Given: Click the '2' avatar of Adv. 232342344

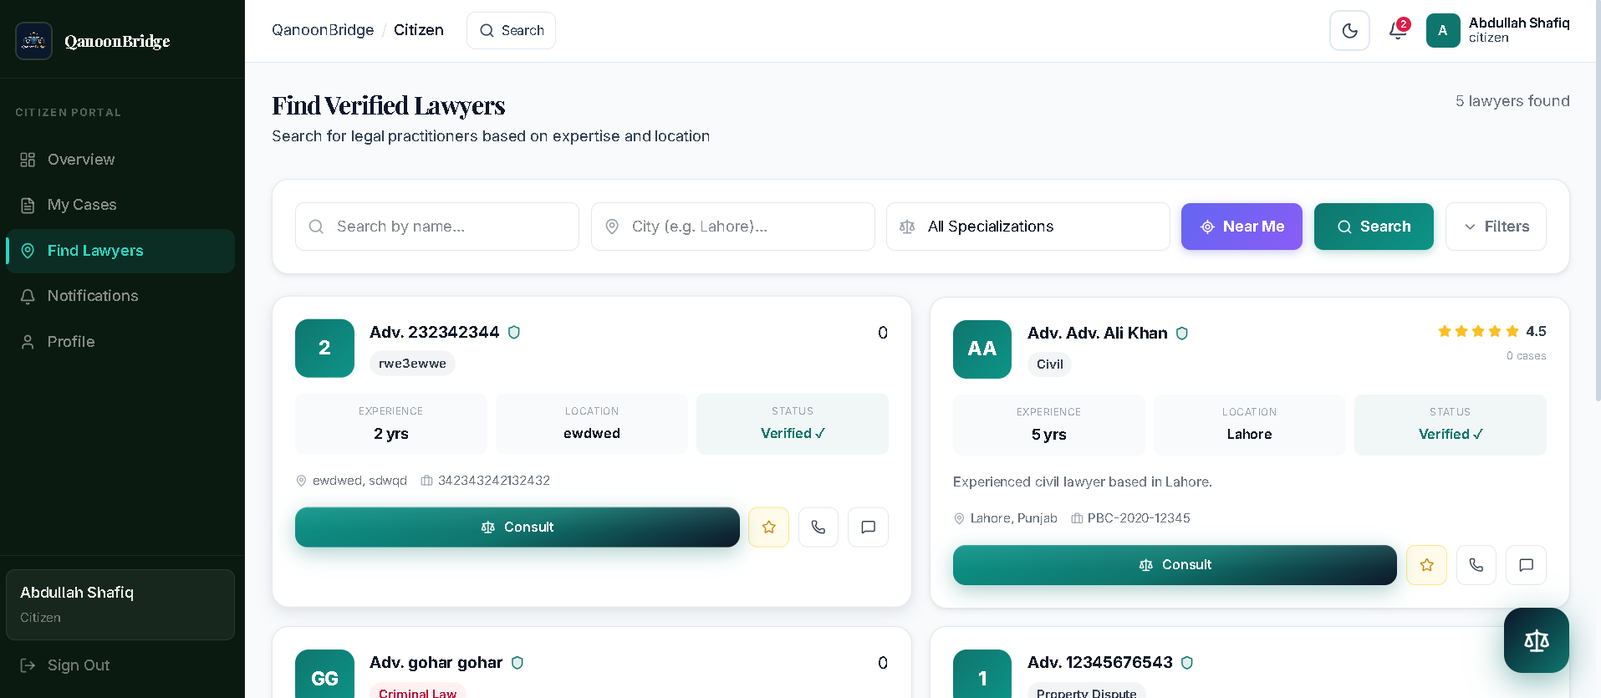Looking at the screenshot, I should click(x=325, y=349).
